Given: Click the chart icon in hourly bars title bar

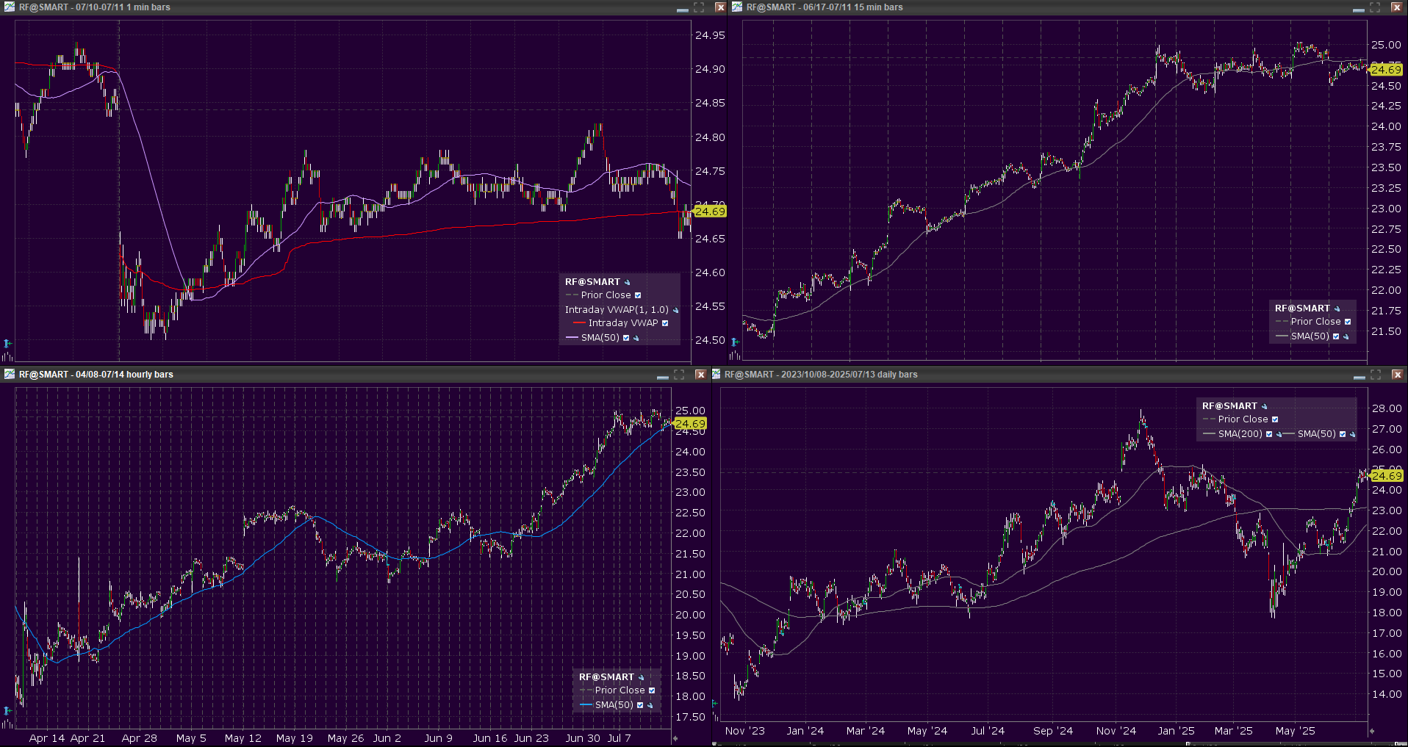Looking at the screenshot, I should pos(9,375).
